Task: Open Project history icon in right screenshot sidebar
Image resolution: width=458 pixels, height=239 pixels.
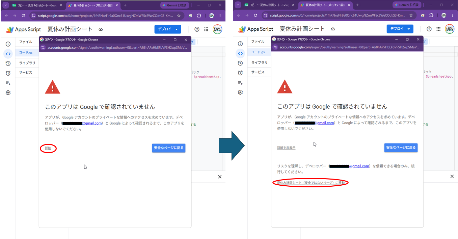Action: [240, 63]
